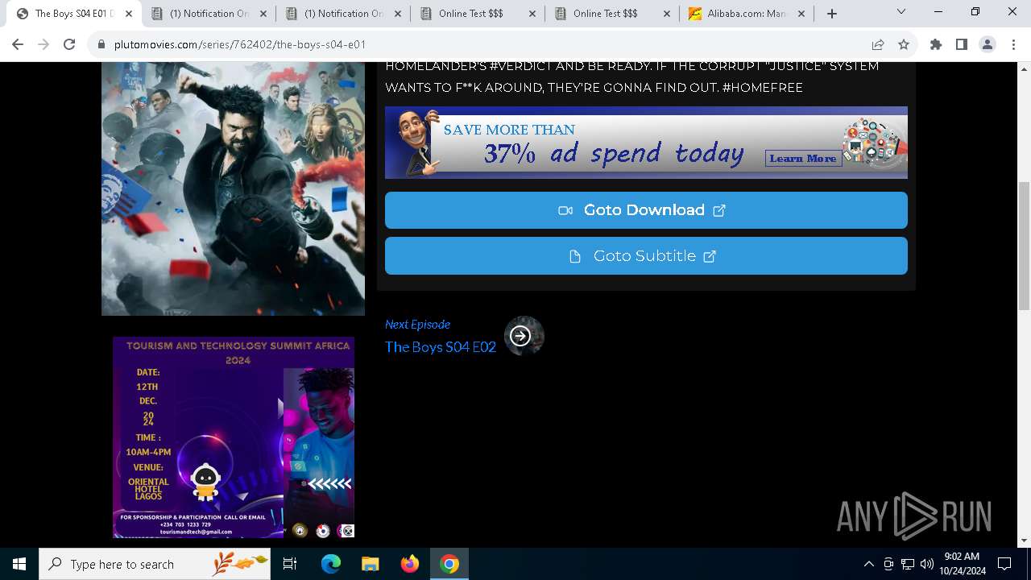Go back to the previous page

pyautogui.click(x=18, y=44)
